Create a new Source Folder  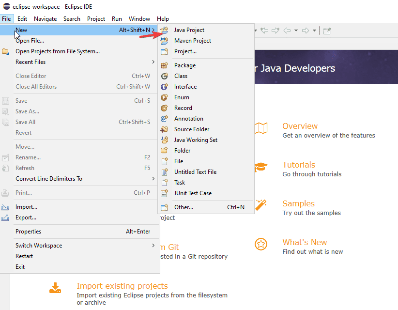tap(190, 129)
